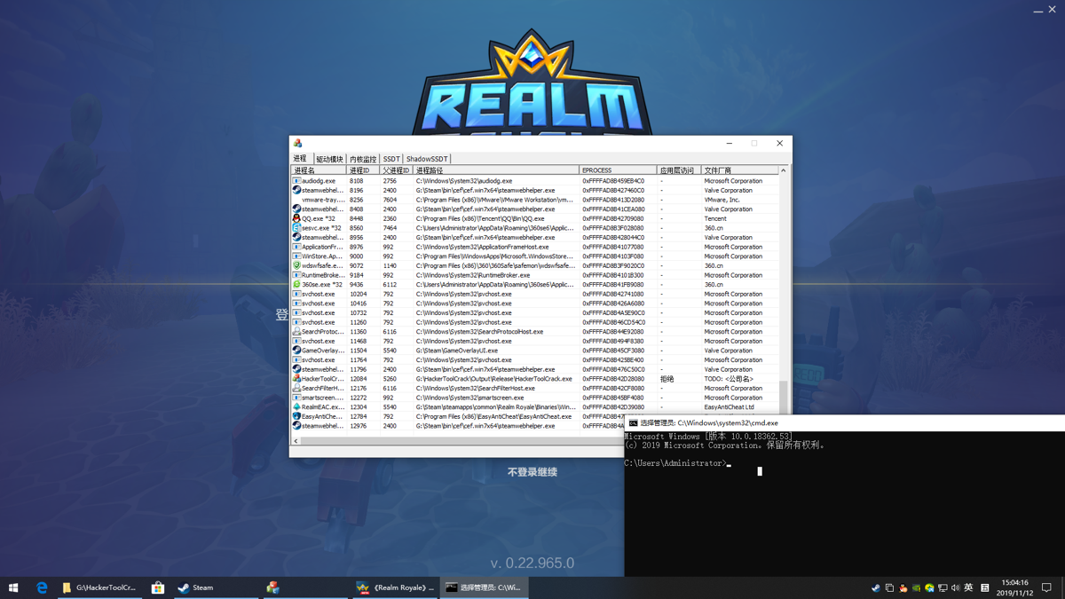Click the WinStore.App process icon

tap(296, 256)
